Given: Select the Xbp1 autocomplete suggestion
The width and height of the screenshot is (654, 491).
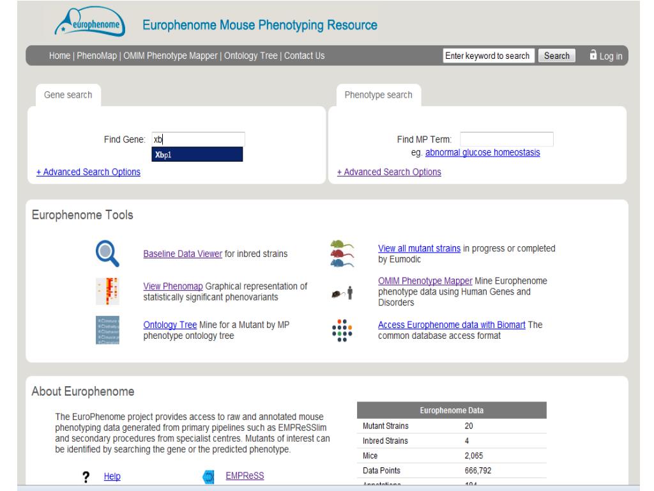Looking at the screenshot, I should pos(197,155).
